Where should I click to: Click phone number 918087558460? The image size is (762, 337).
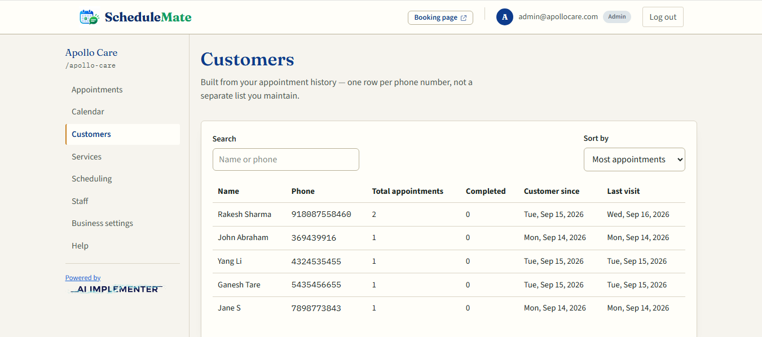pyautogui.click(x=321, y=214)
